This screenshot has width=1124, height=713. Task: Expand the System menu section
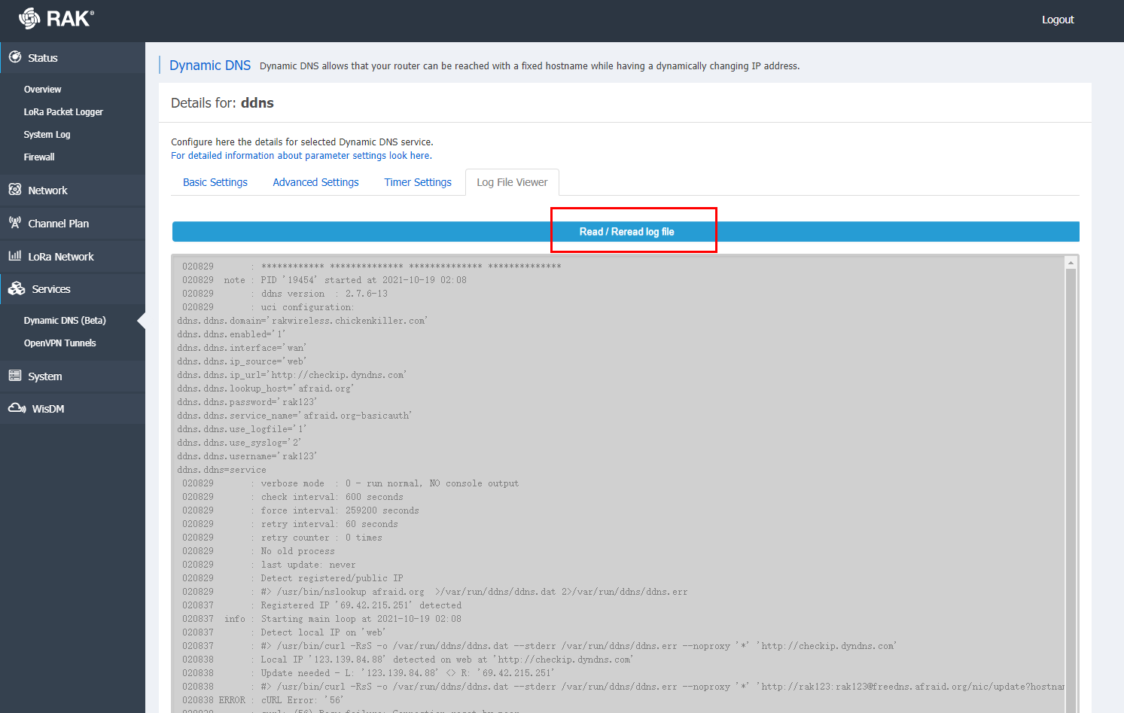pyautogui.click(x=72, y=376)
